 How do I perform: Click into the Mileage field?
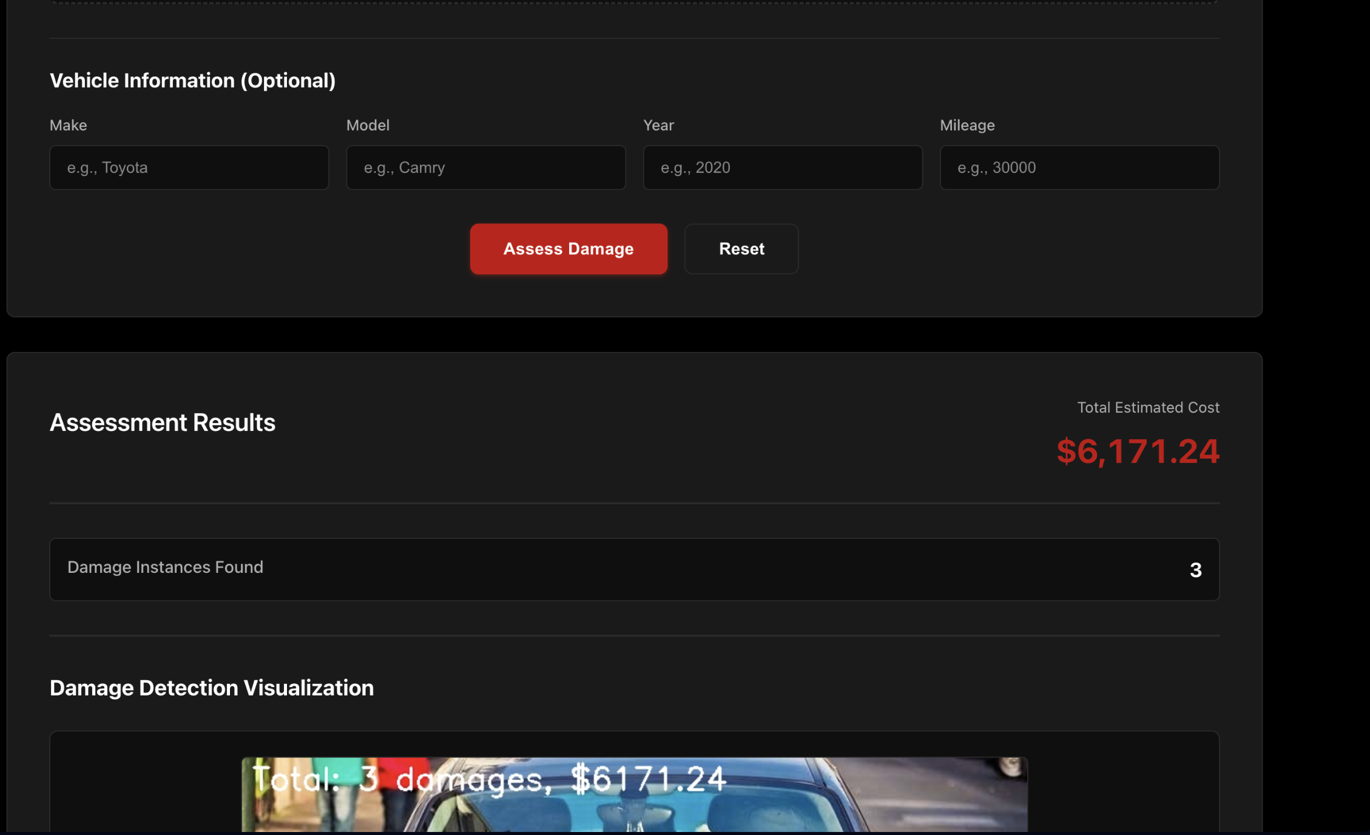[1079, 167]
